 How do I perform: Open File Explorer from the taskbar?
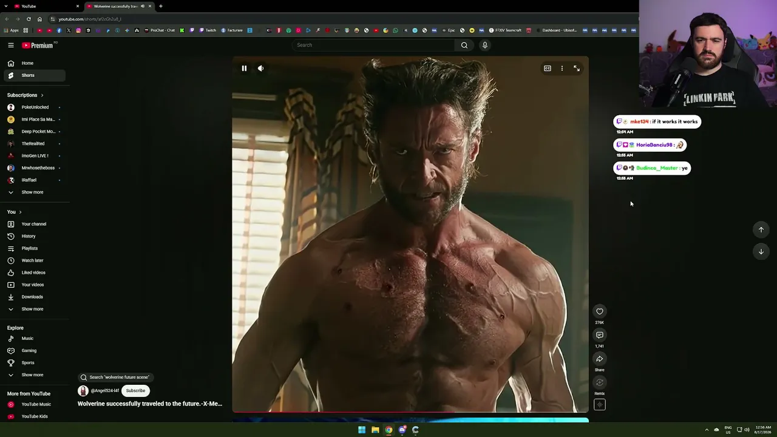(x=375, y=430)
